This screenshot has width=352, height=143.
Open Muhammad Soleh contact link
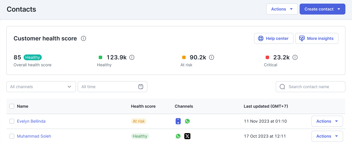point(34,136)
